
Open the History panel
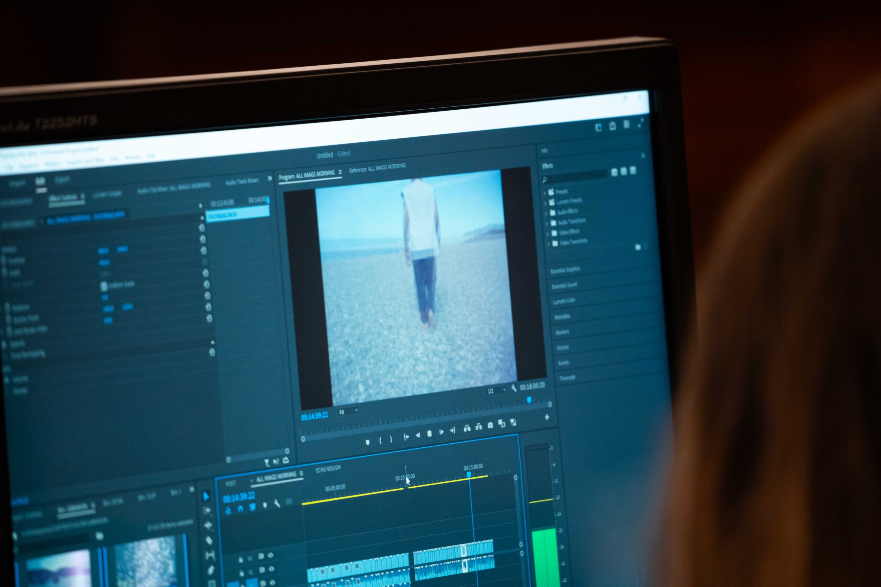coord(563,348)
